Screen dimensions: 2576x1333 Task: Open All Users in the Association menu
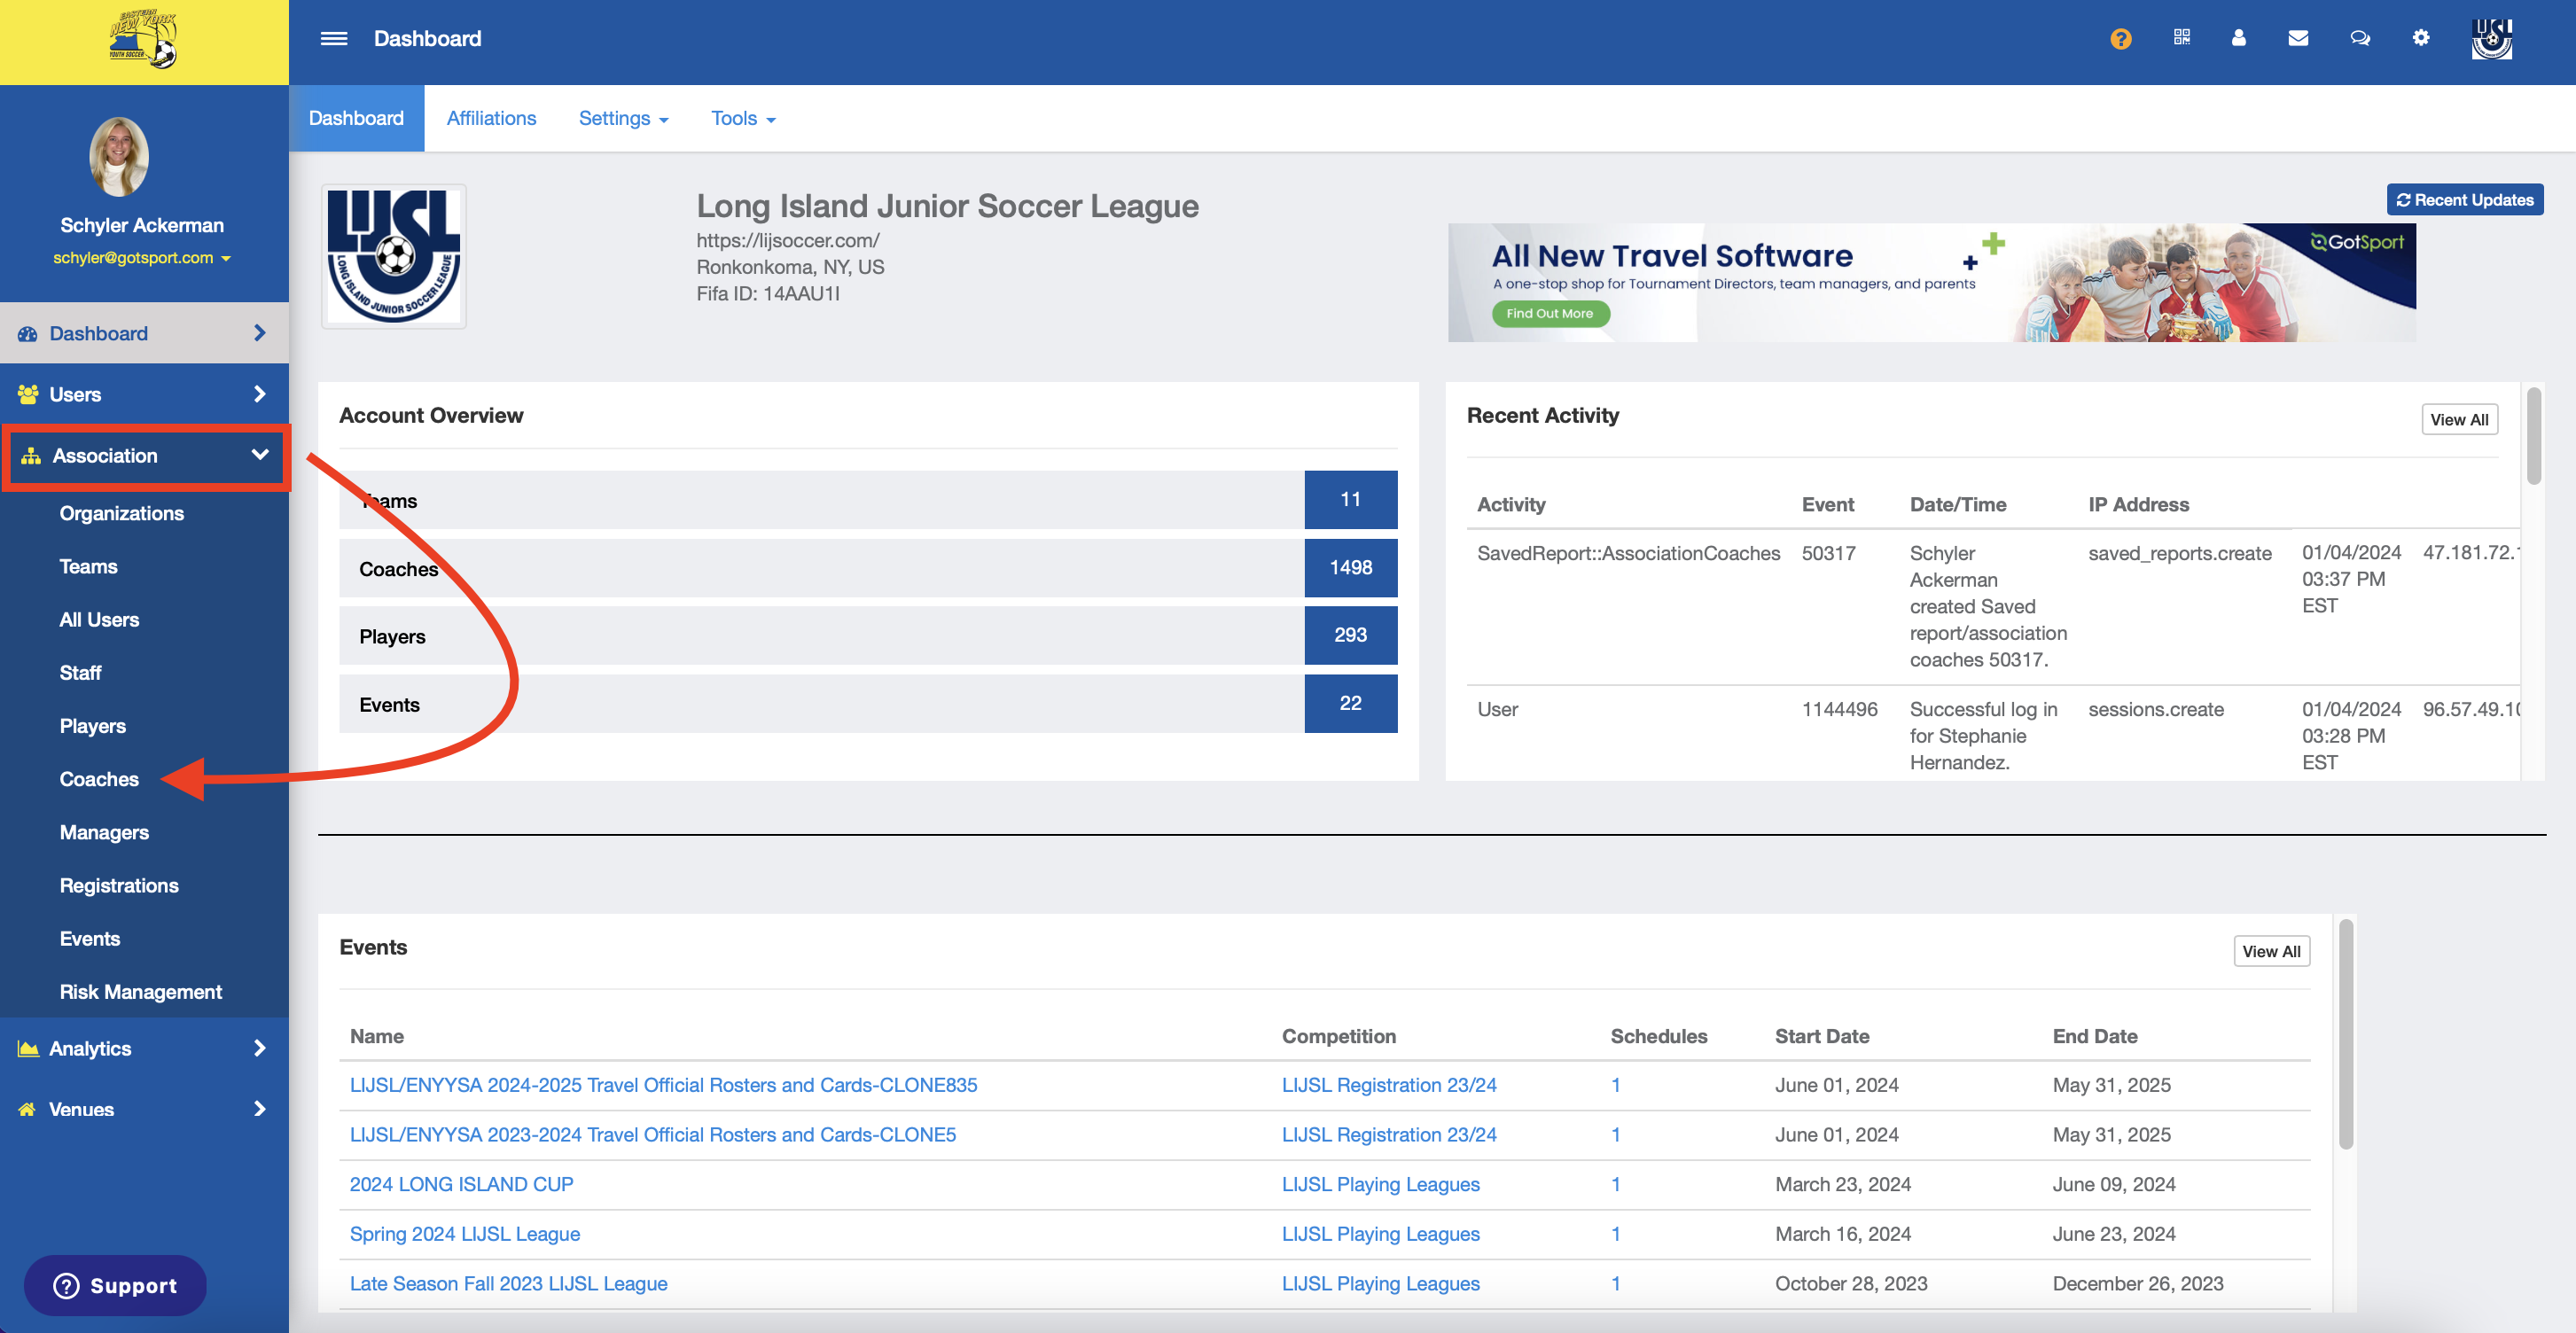99,619
